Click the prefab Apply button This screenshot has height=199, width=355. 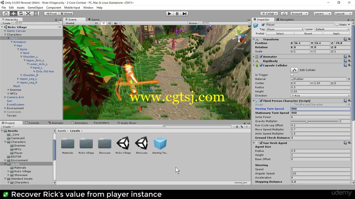click(x=336, y=34)
